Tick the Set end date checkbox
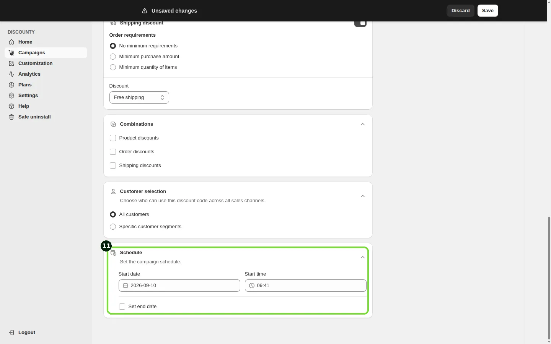551x344 pixels. point(122,307)
